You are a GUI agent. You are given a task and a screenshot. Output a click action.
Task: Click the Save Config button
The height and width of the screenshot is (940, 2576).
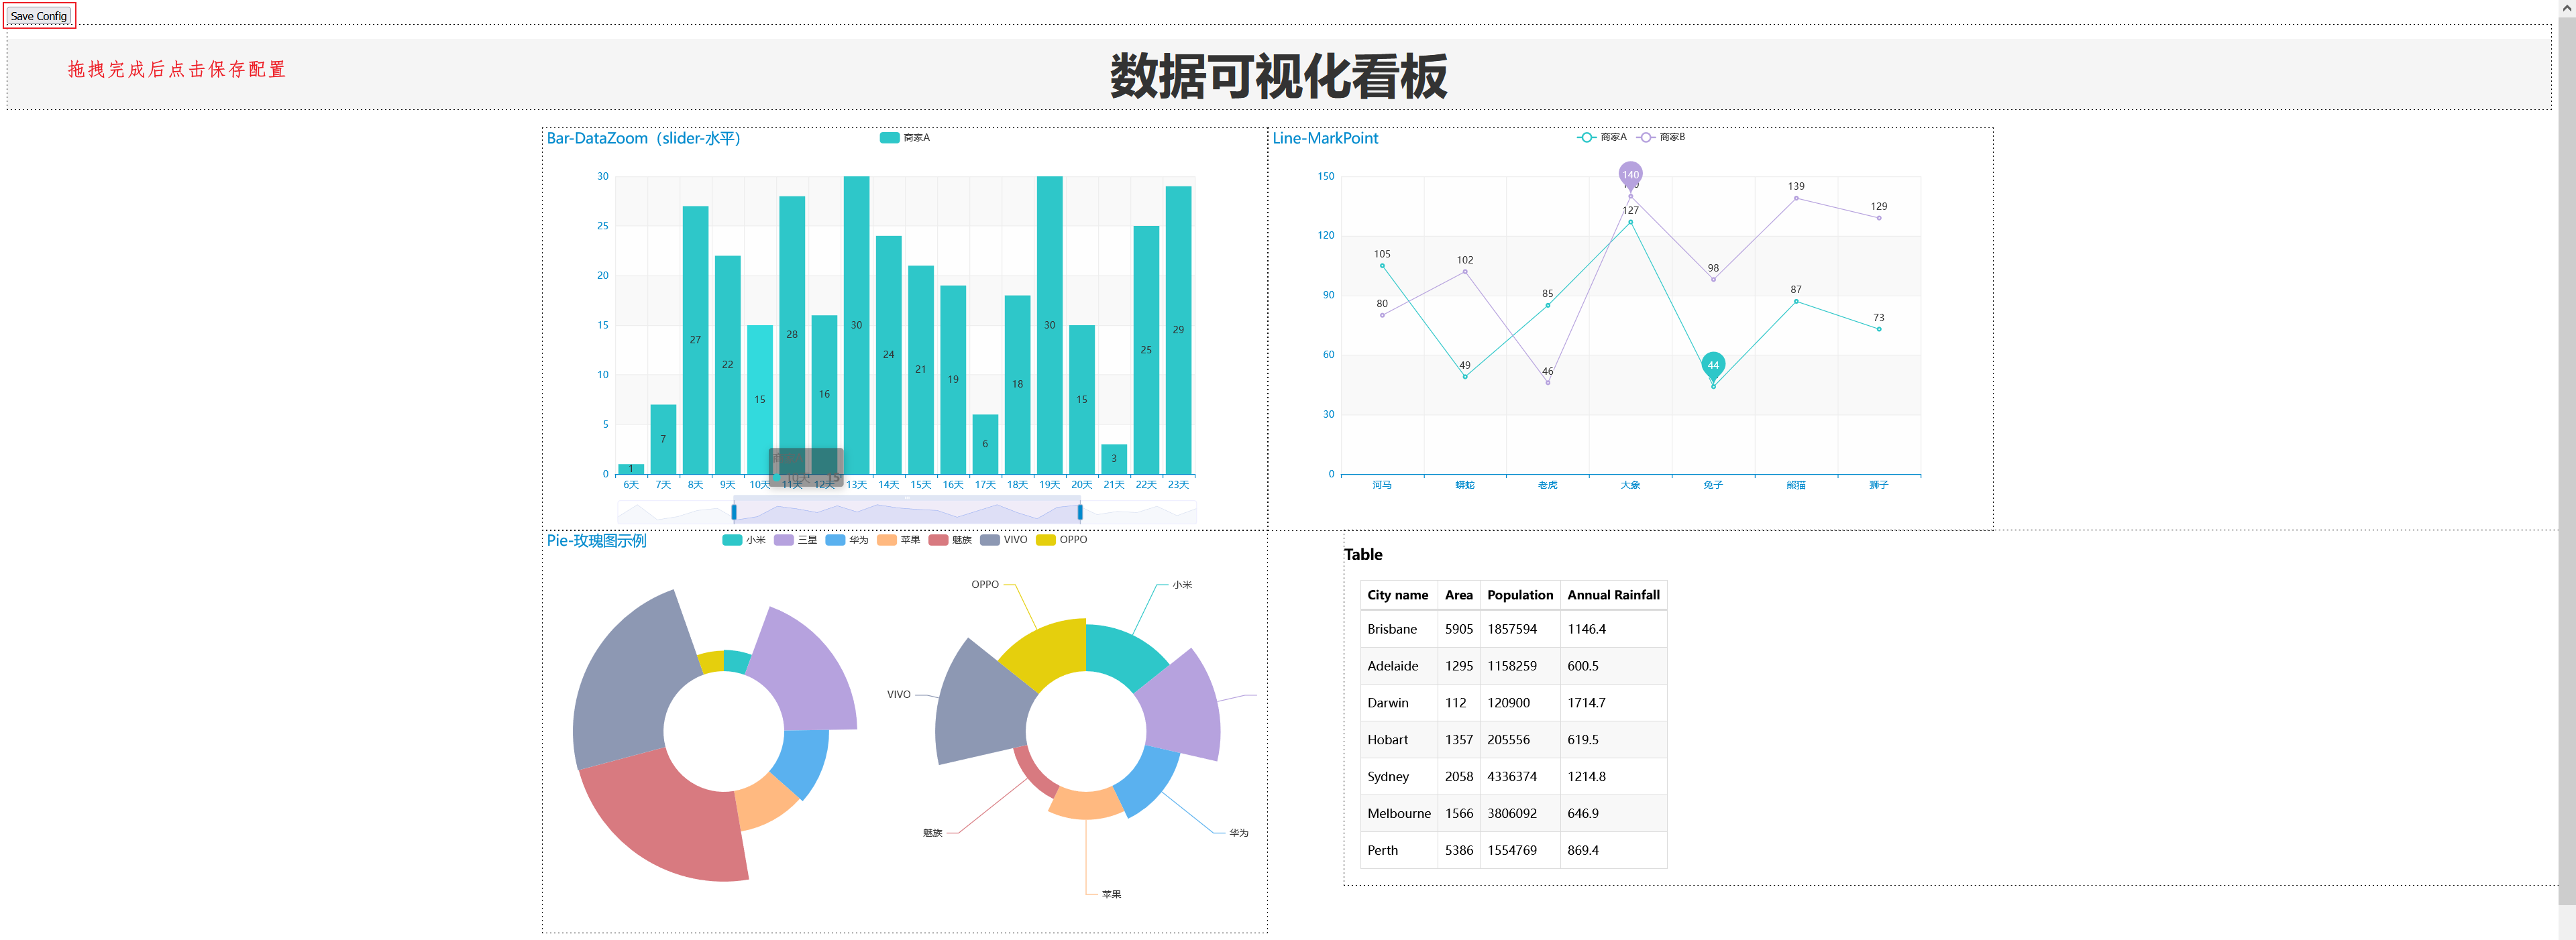click(x=39, y=16)
